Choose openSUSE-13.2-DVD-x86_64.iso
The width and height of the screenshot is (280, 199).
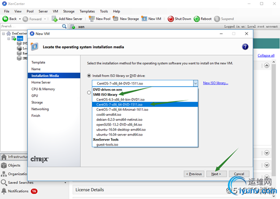pyautogui.click(x=145, y=124)
